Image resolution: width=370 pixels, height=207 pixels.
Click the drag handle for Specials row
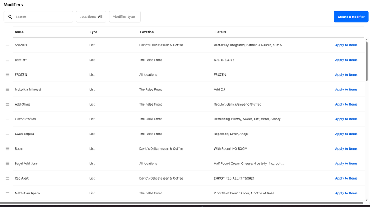7,45
